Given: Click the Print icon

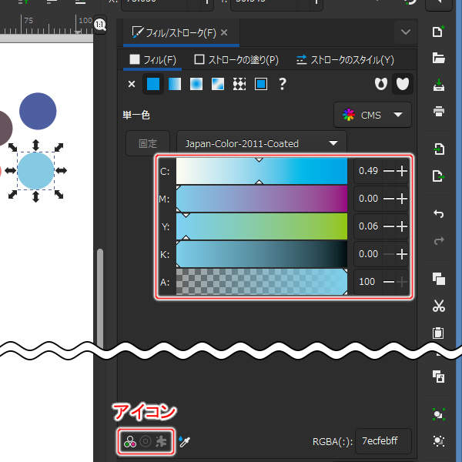Looking at the screenshot, I should tap(438, 112).
